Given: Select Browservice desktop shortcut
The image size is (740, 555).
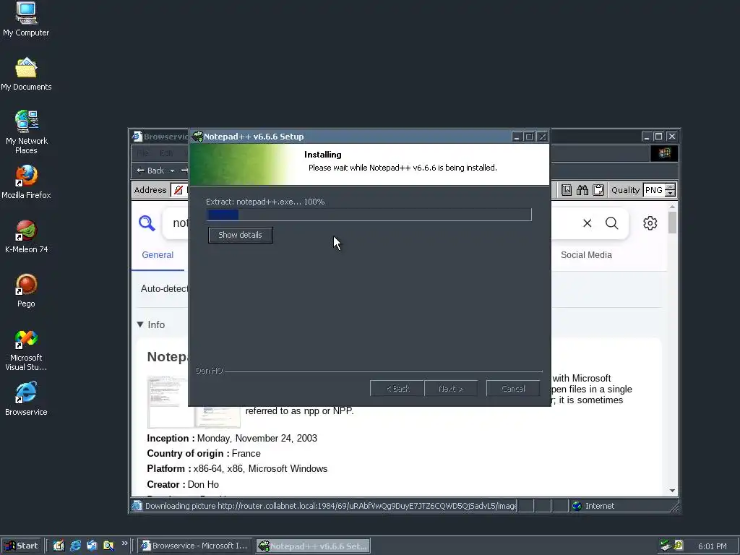Looking at the screenshot, I should 26,399.
